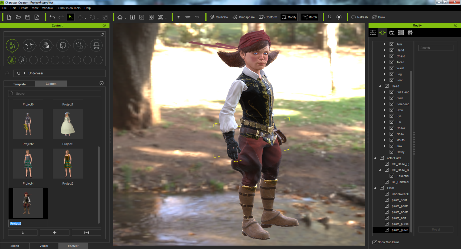Click the Undo arrow in the toolbar
The height and width of the screenshot is (249, 461).
(52, 17)
